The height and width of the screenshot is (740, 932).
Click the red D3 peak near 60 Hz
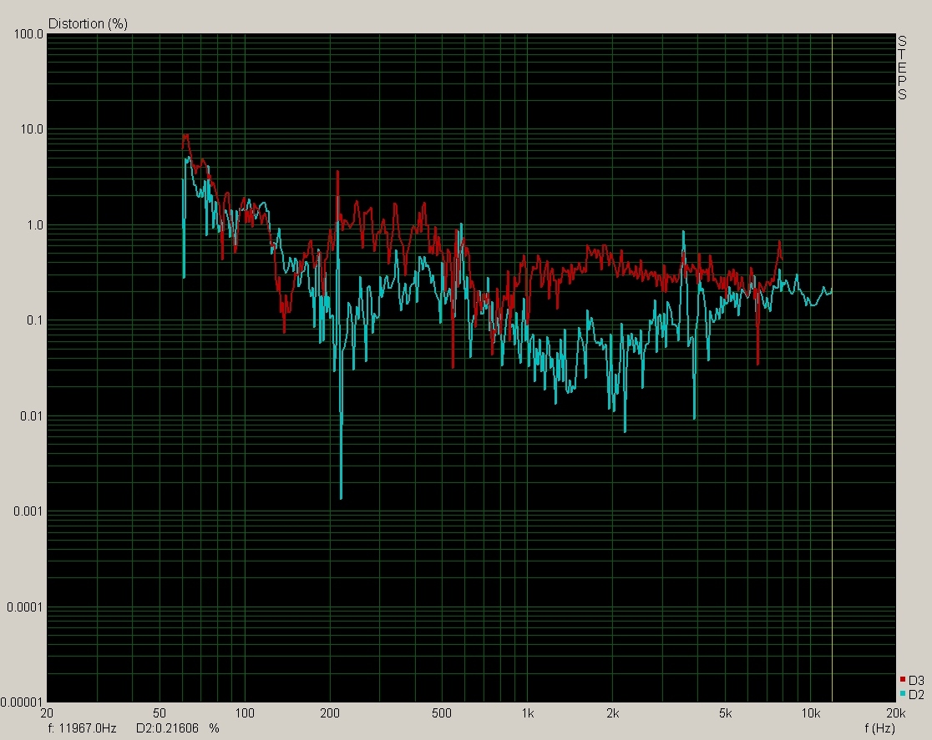click(x=185, y=135)
